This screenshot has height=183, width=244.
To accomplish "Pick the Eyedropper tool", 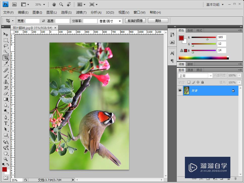I will [x=6, y=64].
